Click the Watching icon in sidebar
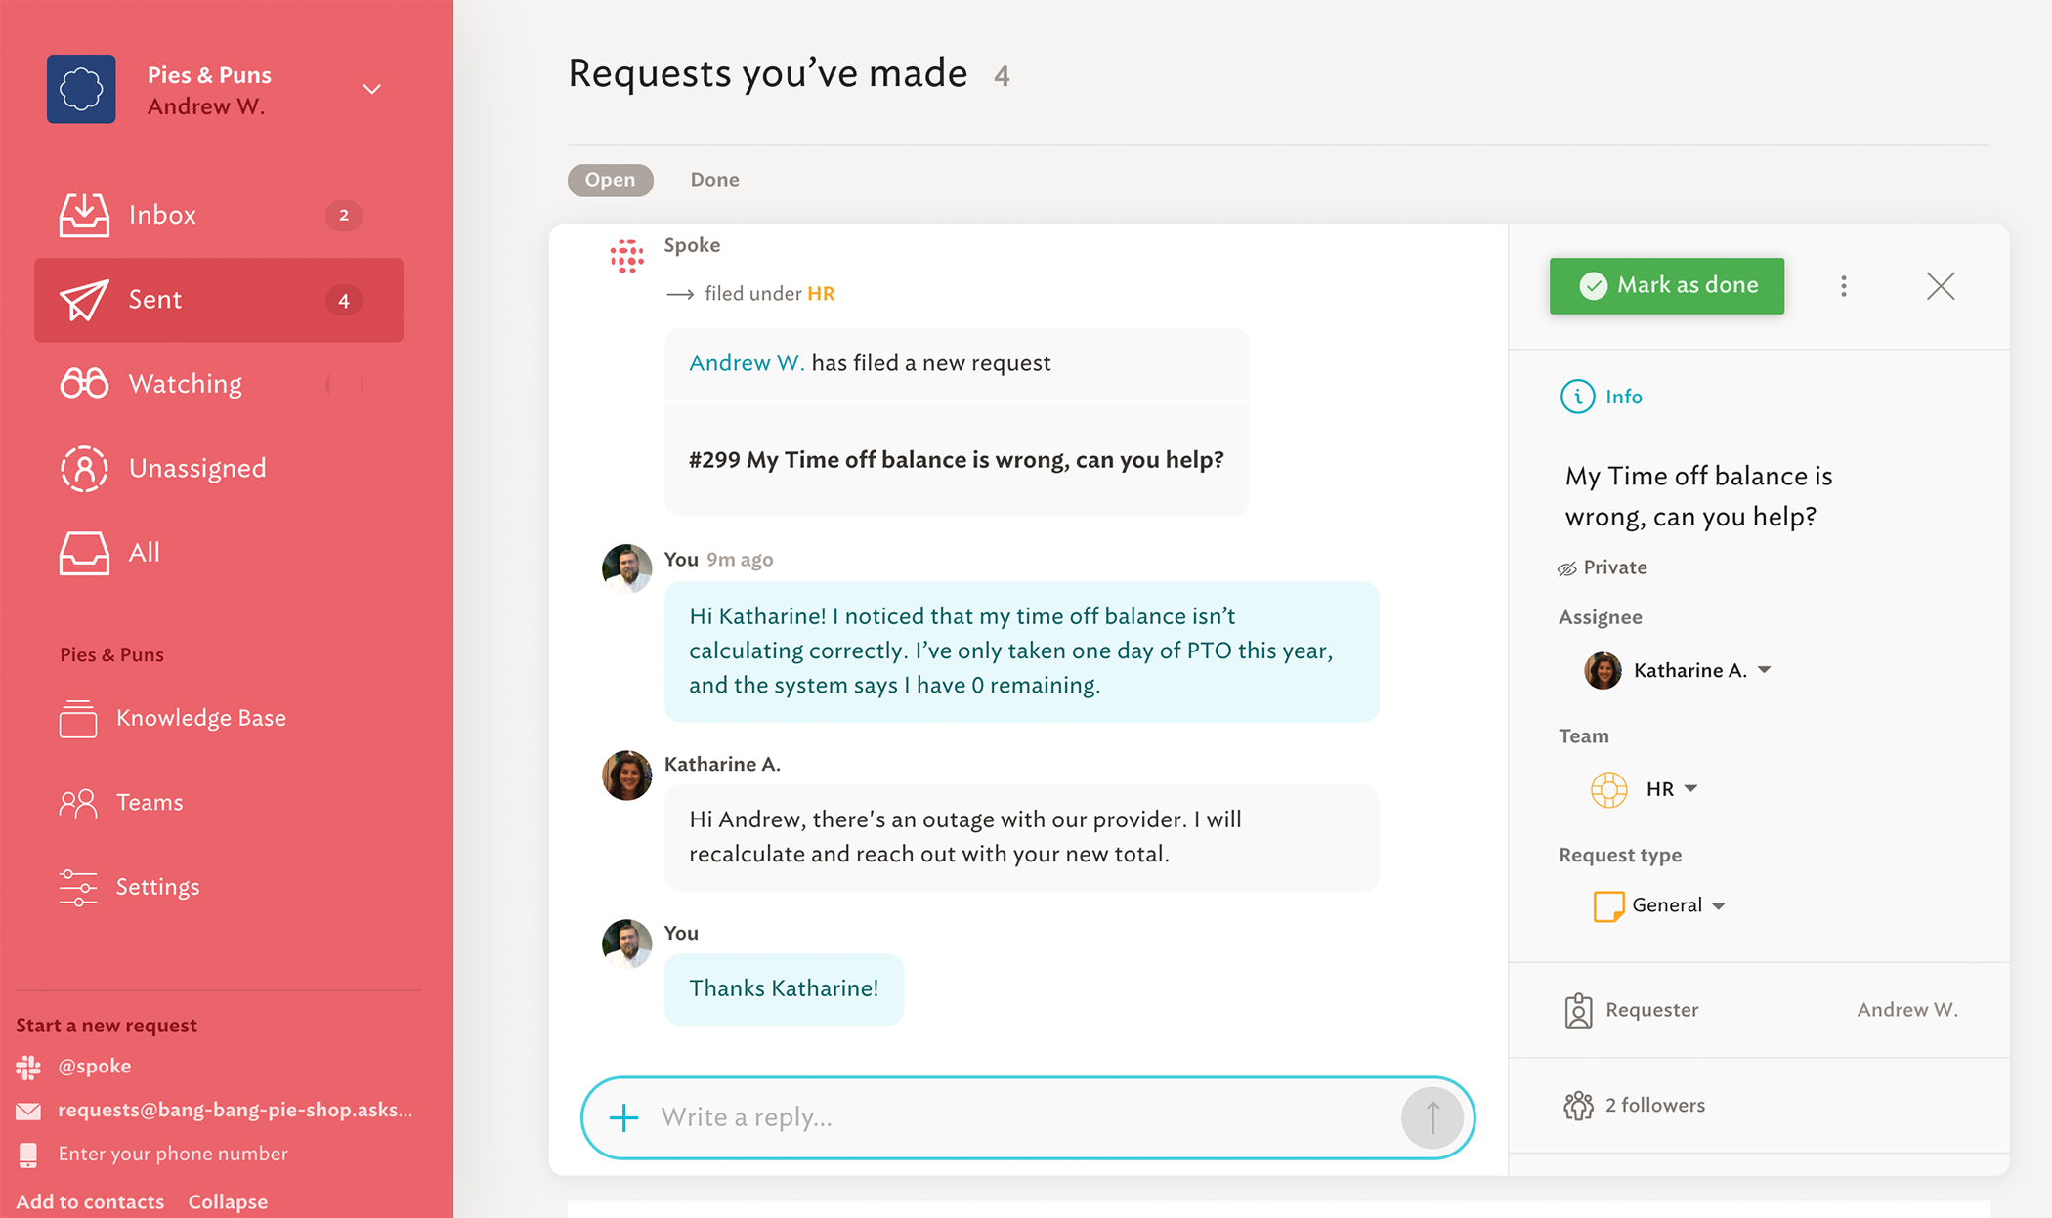 coord(83,383)
